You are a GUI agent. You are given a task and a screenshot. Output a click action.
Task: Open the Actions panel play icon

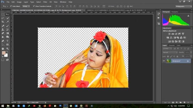159,18
